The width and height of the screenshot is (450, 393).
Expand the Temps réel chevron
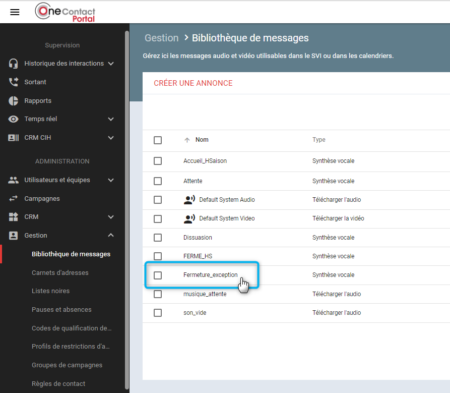click(x=111, y=119)
